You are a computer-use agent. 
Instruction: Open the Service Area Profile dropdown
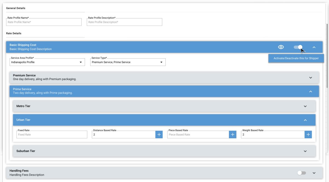pos(46,62)
